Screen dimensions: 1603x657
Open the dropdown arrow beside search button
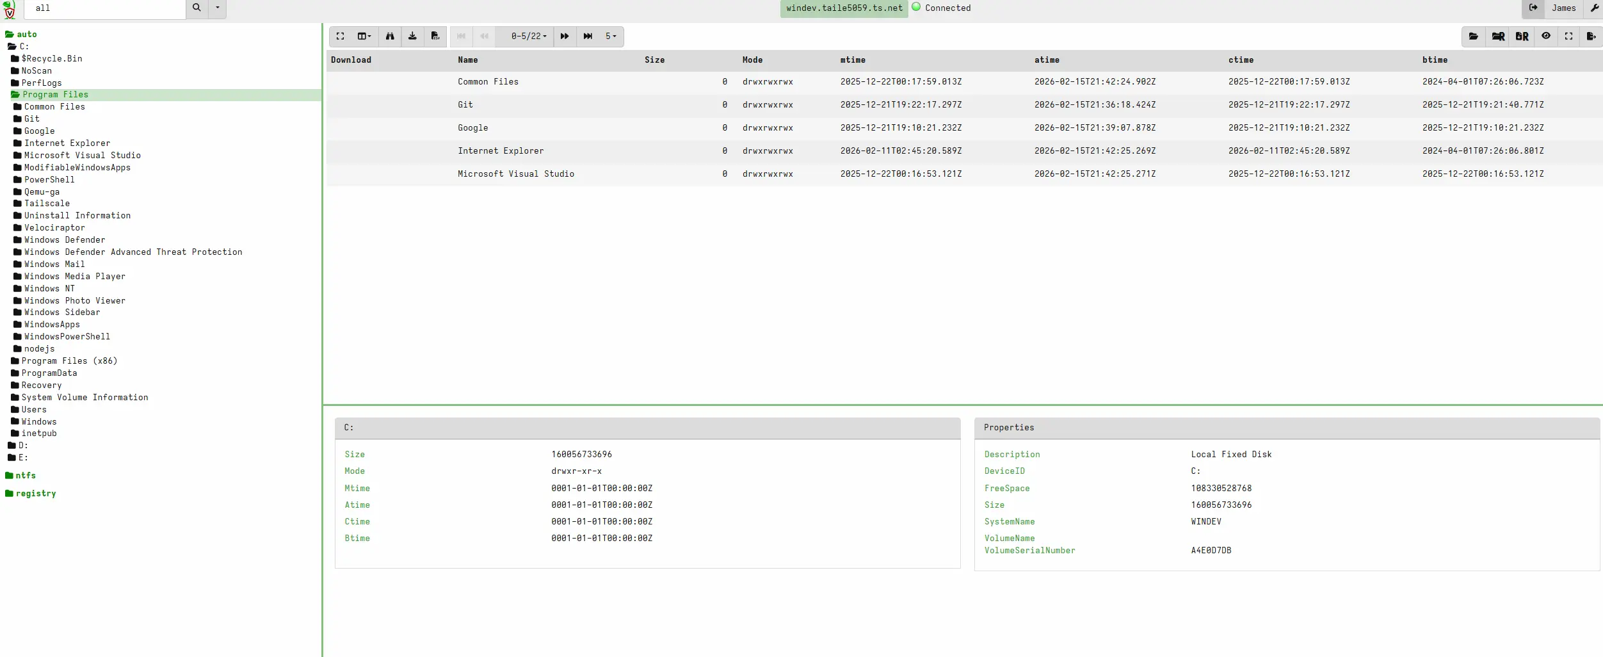point(218,8)
